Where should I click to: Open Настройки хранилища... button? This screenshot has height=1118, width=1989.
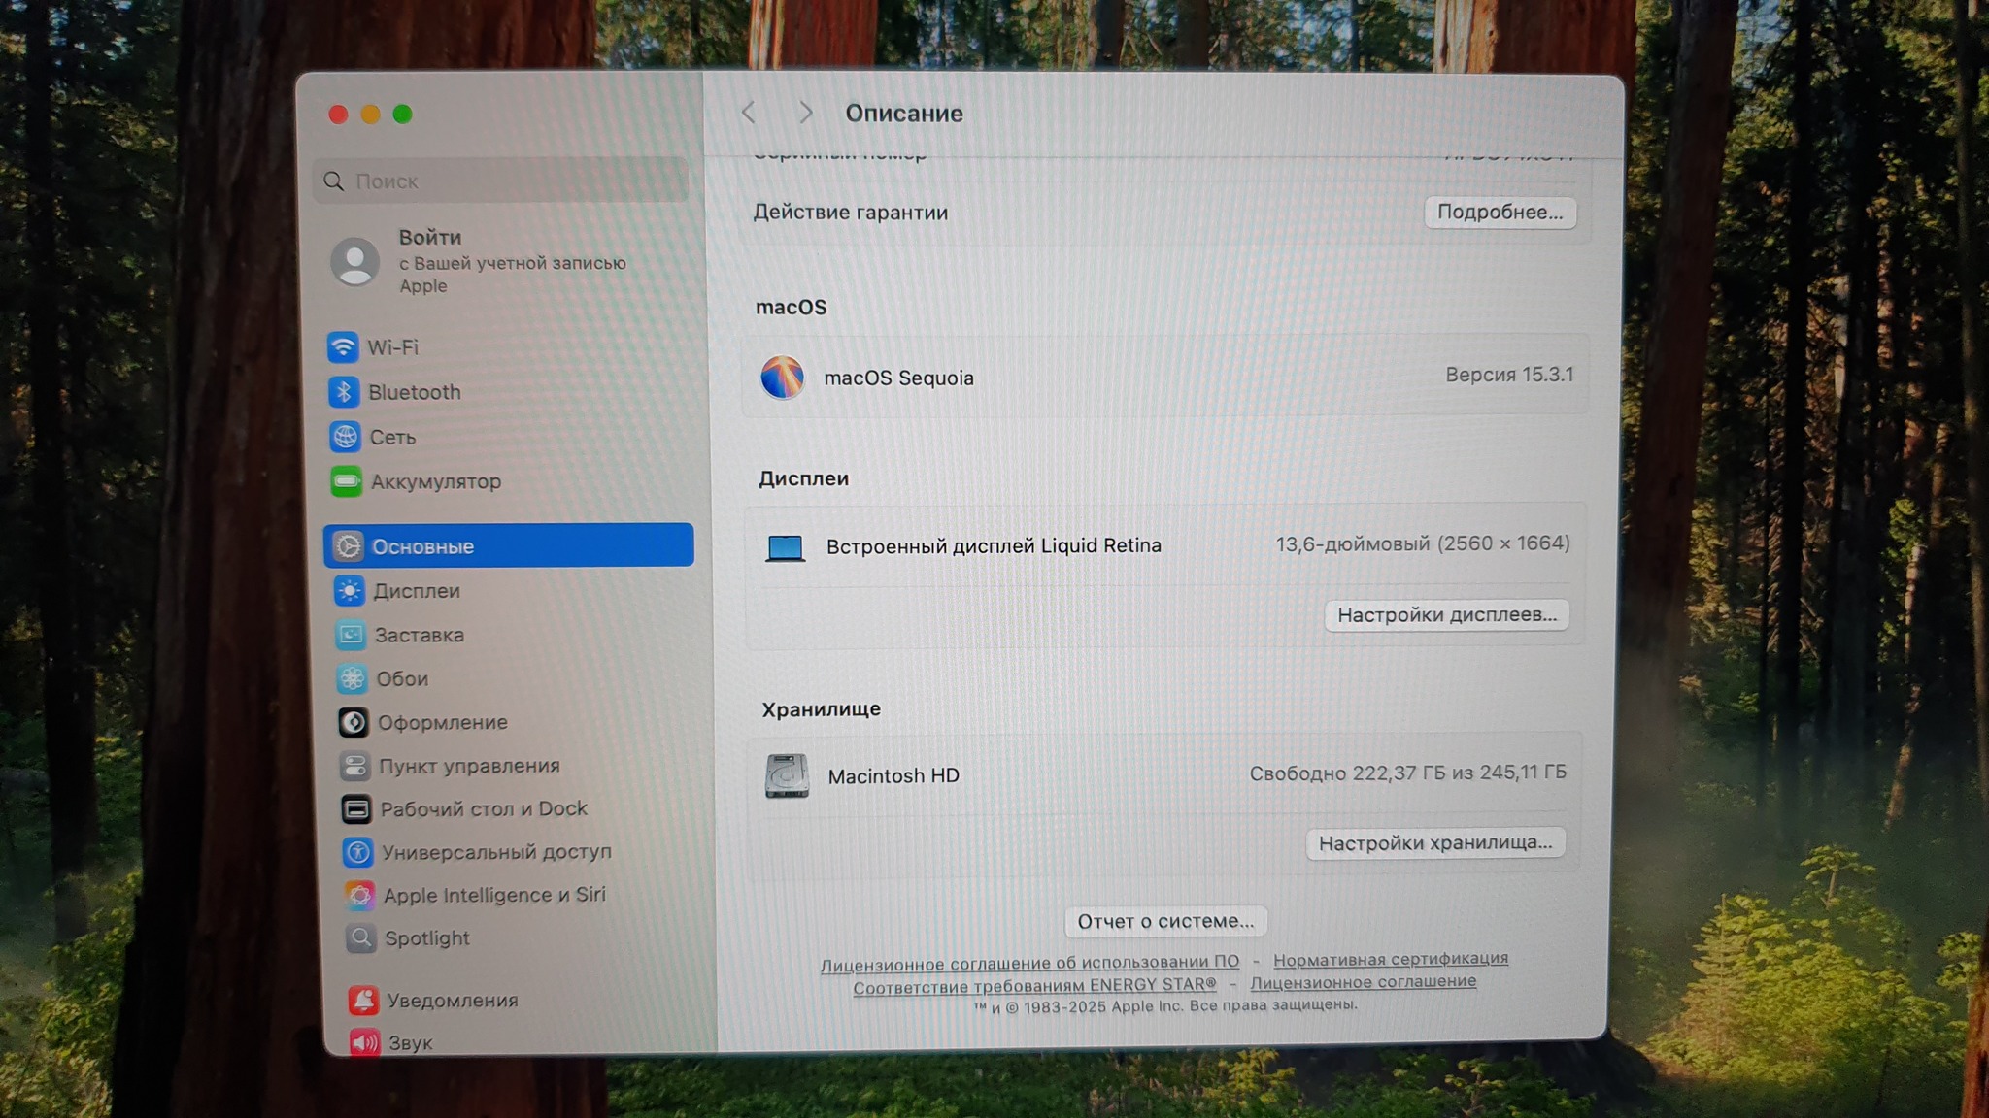[x=1434, y=842]
